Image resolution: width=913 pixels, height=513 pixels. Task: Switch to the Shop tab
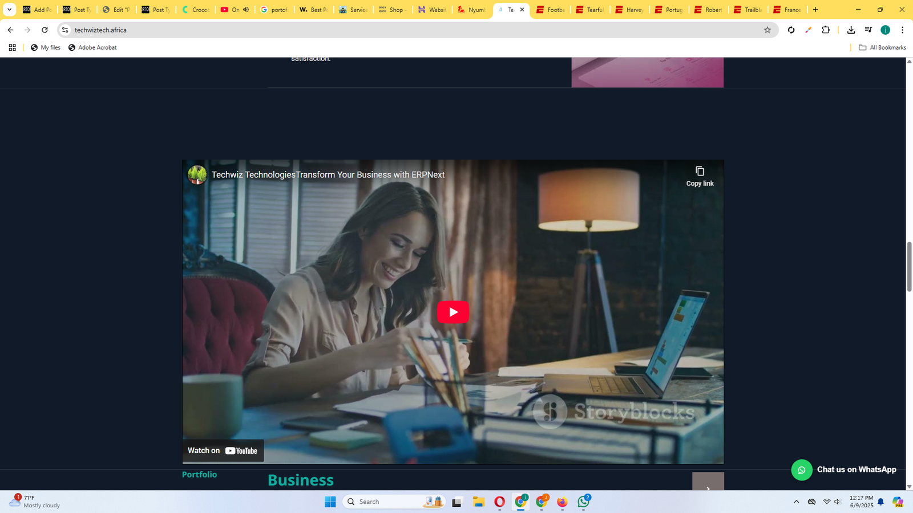tap(393, 10)
